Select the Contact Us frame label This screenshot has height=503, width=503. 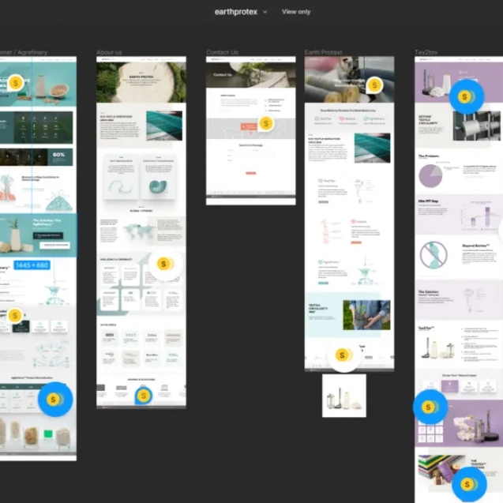[x=222, y=52]
